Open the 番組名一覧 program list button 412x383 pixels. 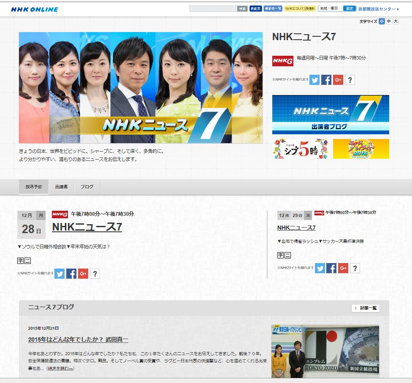coord(273,9)
